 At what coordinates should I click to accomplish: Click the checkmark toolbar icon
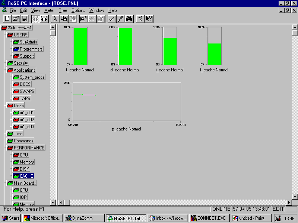point(112,19)
